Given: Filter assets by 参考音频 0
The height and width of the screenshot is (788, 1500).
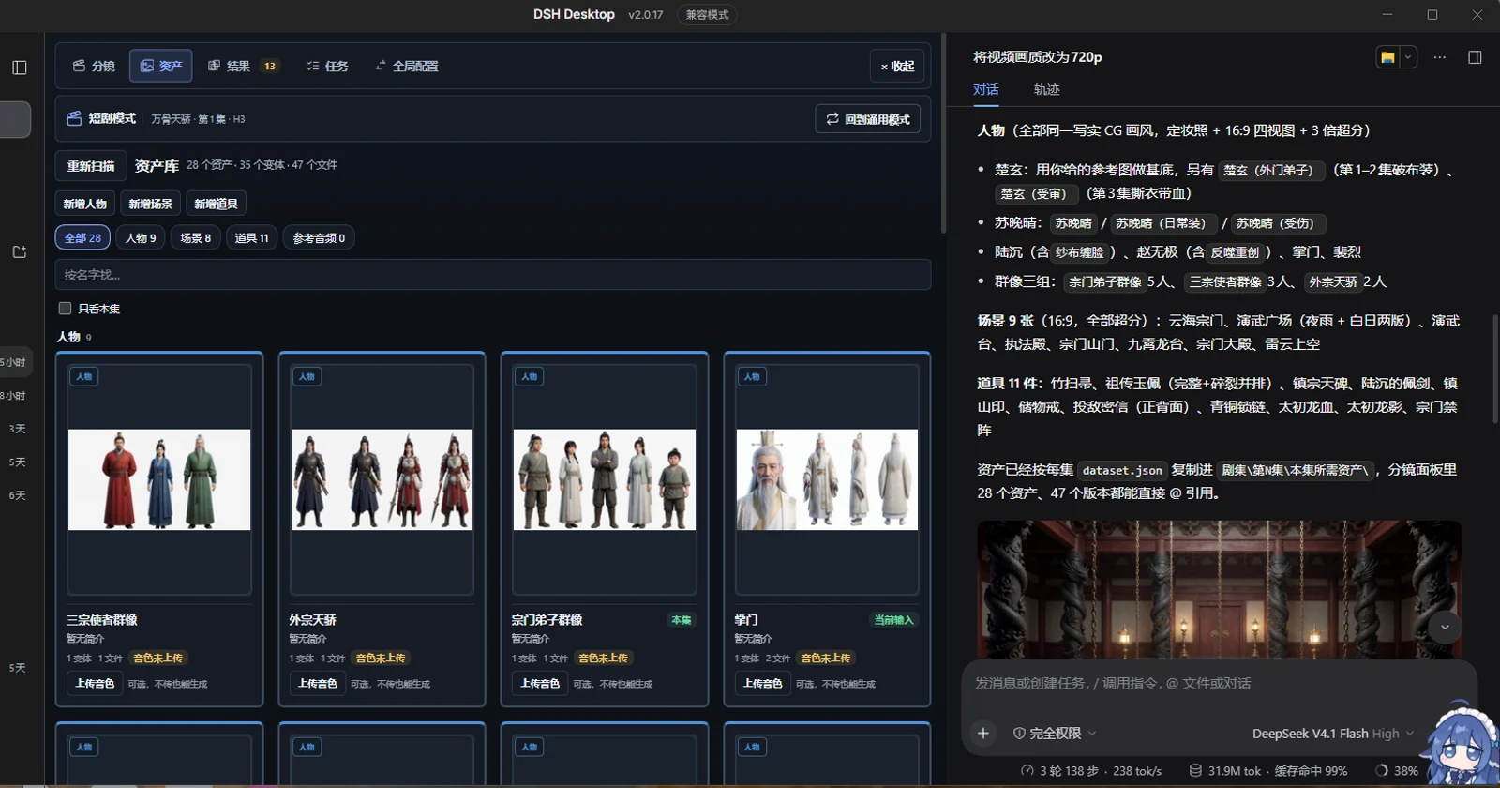Looking at the screenshot, I should pyautogui.click(x=319, y=238).
